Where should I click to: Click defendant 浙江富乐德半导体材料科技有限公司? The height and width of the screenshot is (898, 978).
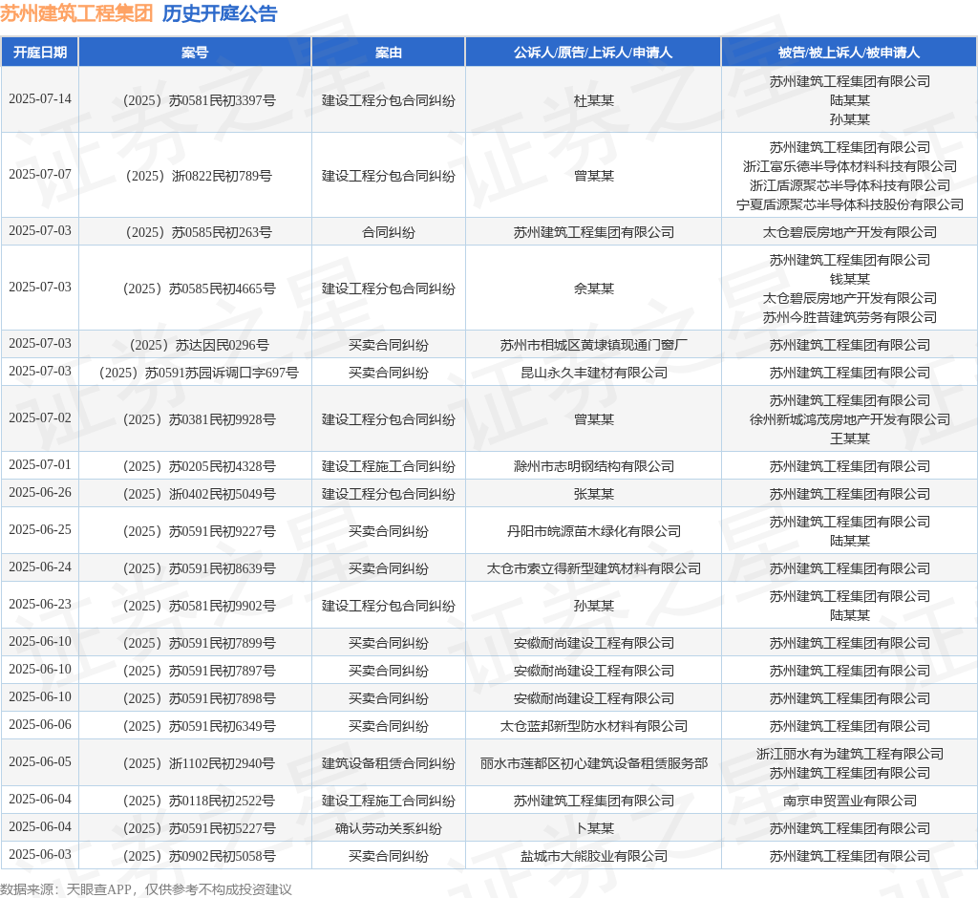[849, 166]
